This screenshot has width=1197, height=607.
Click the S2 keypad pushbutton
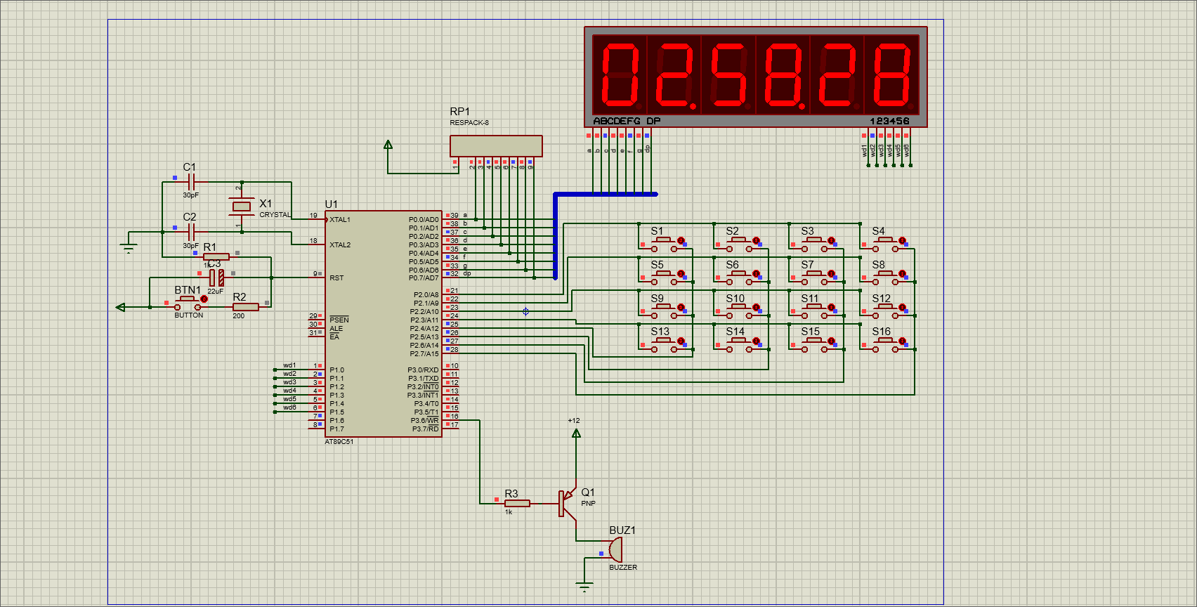739,243
